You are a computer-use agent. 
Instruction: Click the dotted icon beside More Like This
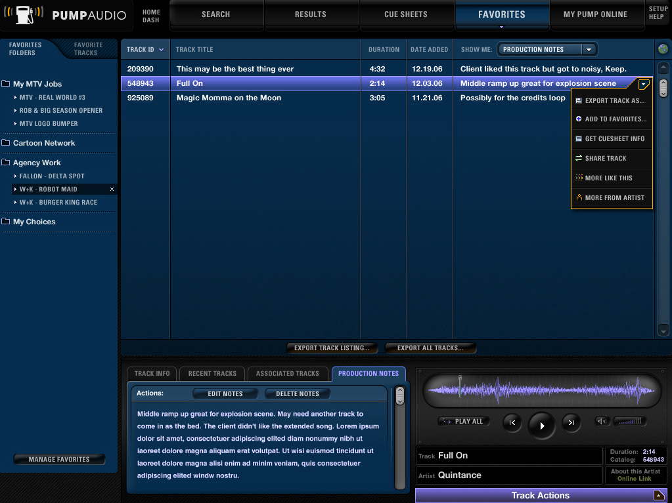(579, 178)
